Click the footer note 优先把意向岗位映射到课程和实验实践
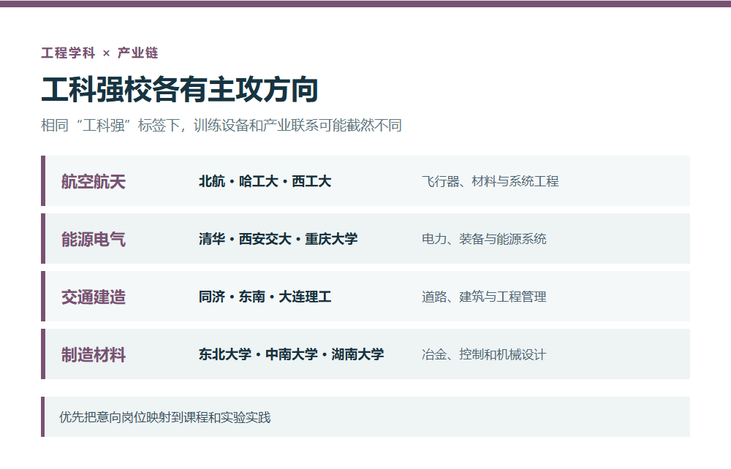 click(165, 417)
